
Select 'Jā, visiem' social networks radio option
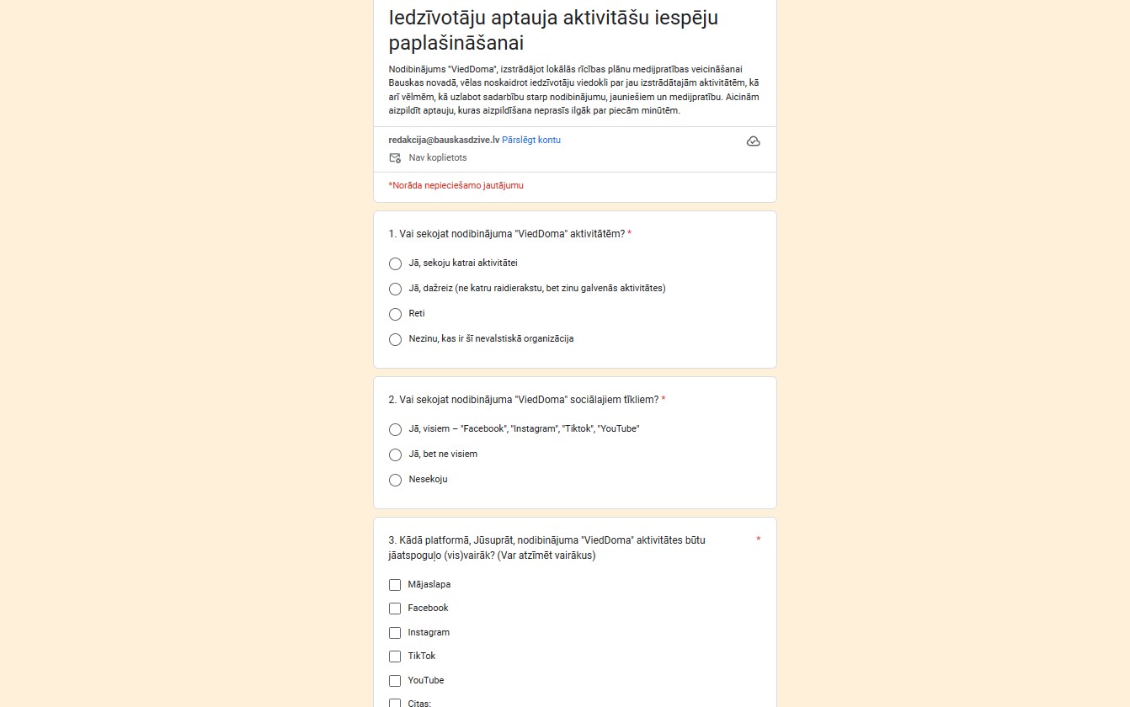coord(395,429)
